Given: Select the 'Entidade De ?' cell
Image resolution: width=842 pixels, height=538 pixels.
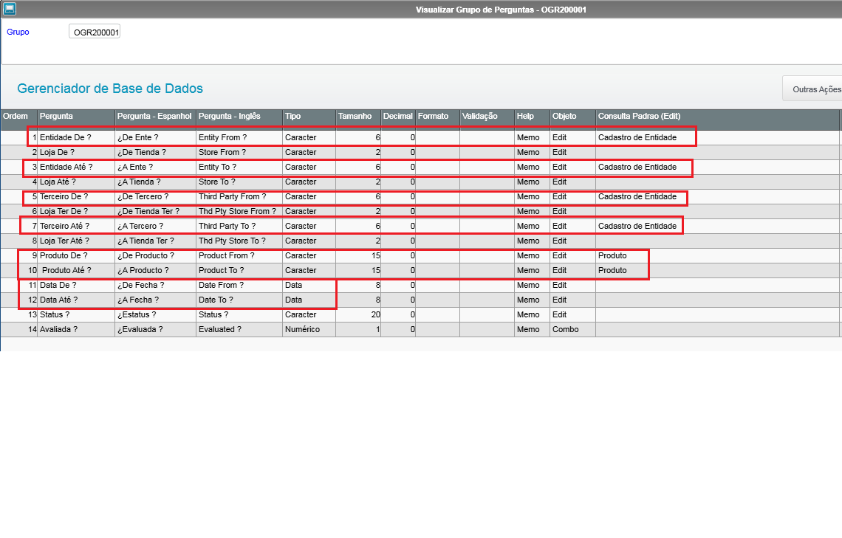Looking at the screenshot, I should click(x=76, y=138).
